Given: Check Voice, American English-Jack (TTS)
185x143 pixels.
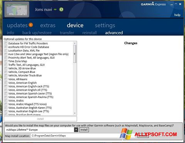Looking at the screenshot, I should coord(6,86).
